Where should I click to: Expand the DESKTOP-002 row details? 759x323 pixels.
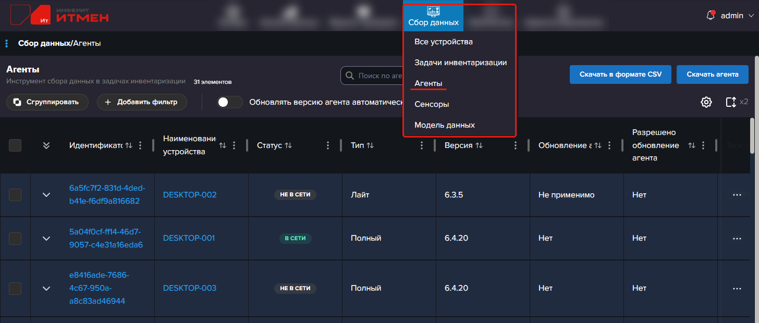click(x=46, y=195)
